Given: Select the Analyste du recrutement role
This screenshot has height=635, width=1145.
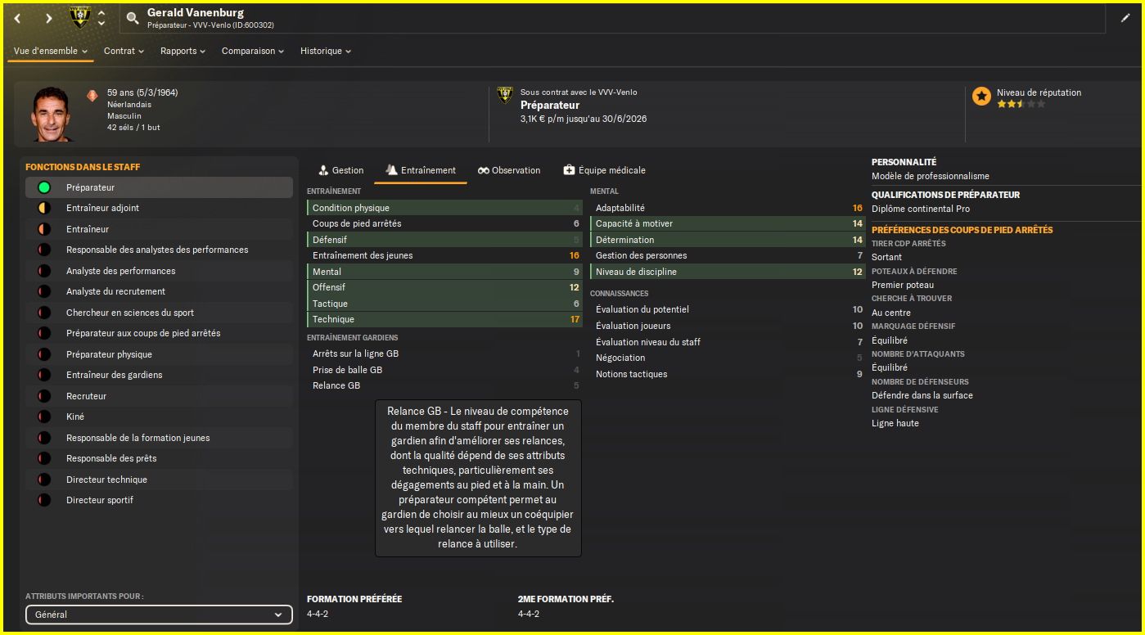Looking at the screenshot, I should tap(159, 291).
